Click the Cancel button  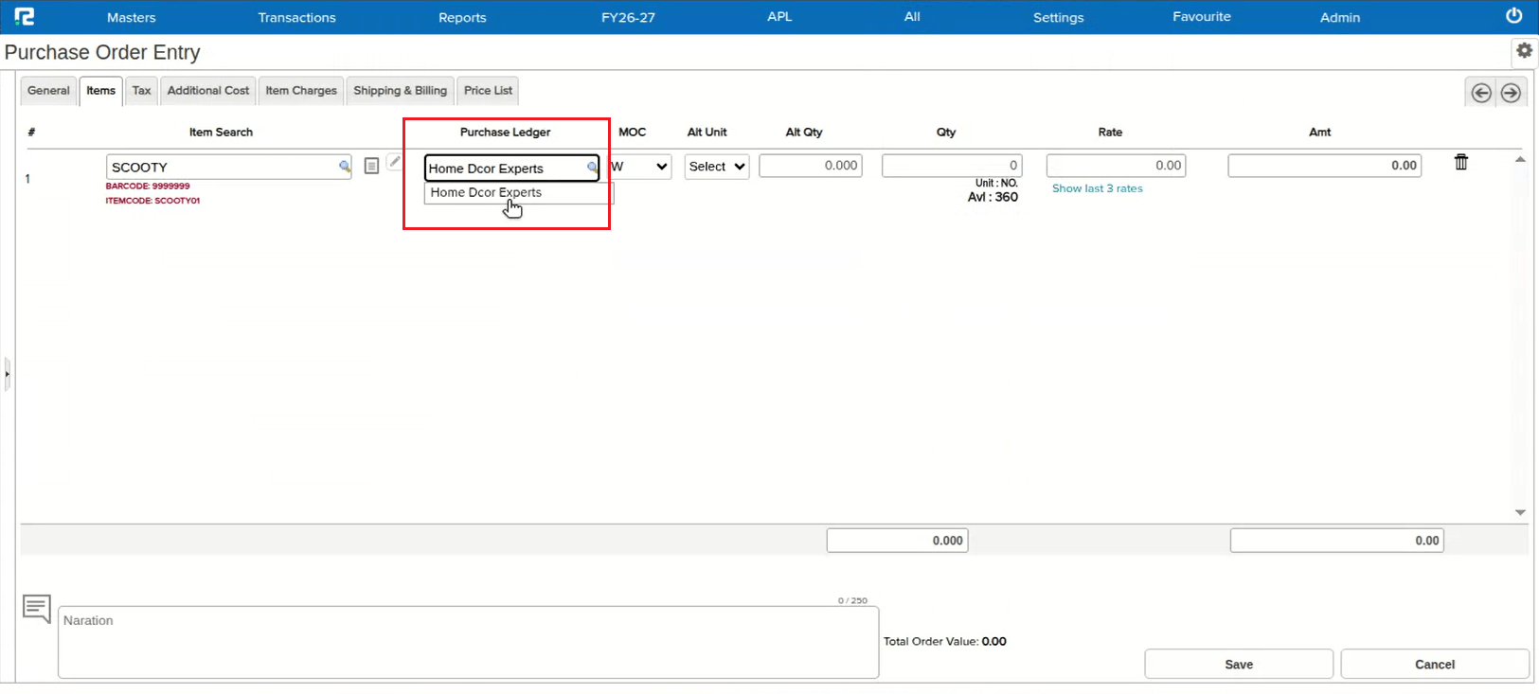(1435, 664)
